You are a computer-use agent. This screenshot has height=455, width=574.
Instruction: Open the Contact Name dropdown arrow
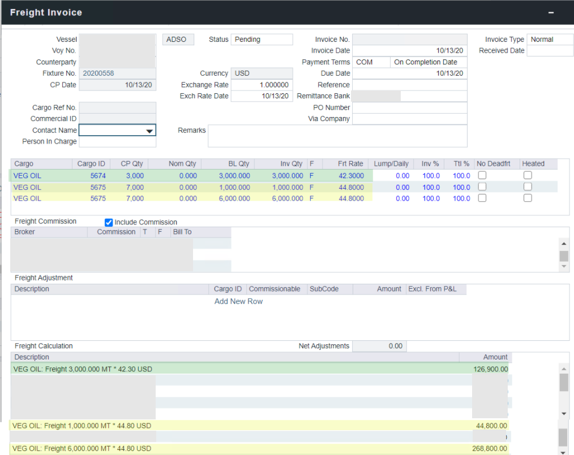(149, 131)
